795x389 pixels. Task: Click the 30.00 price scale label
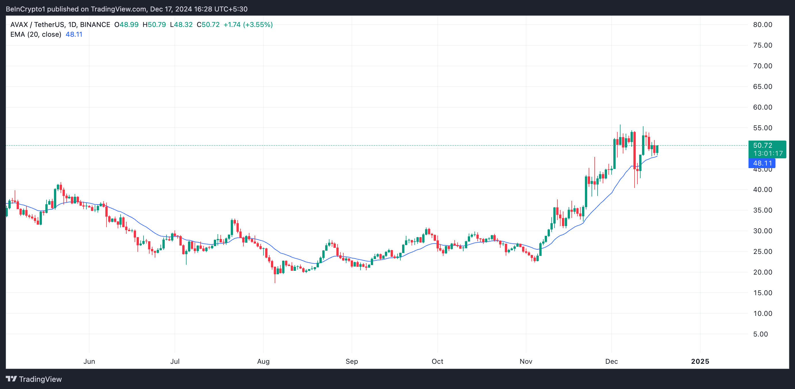[762, 231]
